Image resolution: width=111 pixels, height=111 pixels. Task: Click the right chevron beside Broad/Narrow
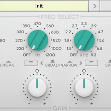(81, 63)
